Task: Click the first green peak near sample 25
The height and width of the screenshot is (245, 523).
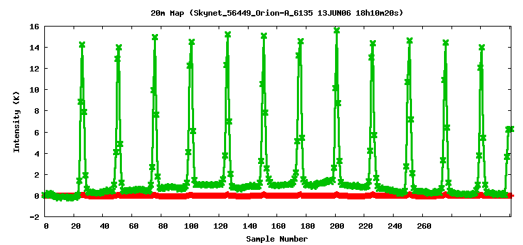Action: tap(82, 45)
